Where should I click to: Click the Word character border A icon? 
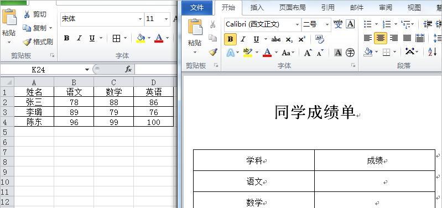tap(350, 24)
